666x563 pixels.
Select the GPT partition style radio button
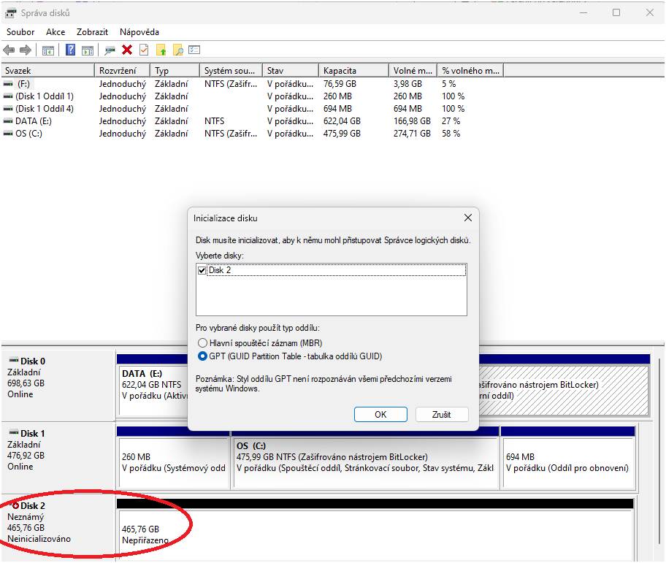(202, 356)
